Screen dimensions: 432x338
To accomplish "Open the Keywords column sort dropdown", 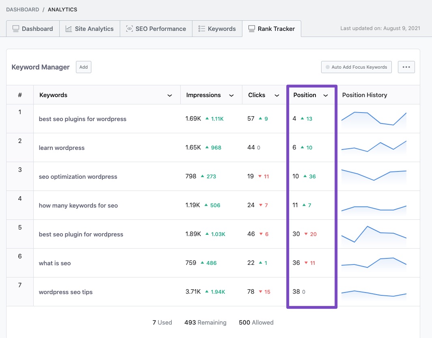I will 169,95.
